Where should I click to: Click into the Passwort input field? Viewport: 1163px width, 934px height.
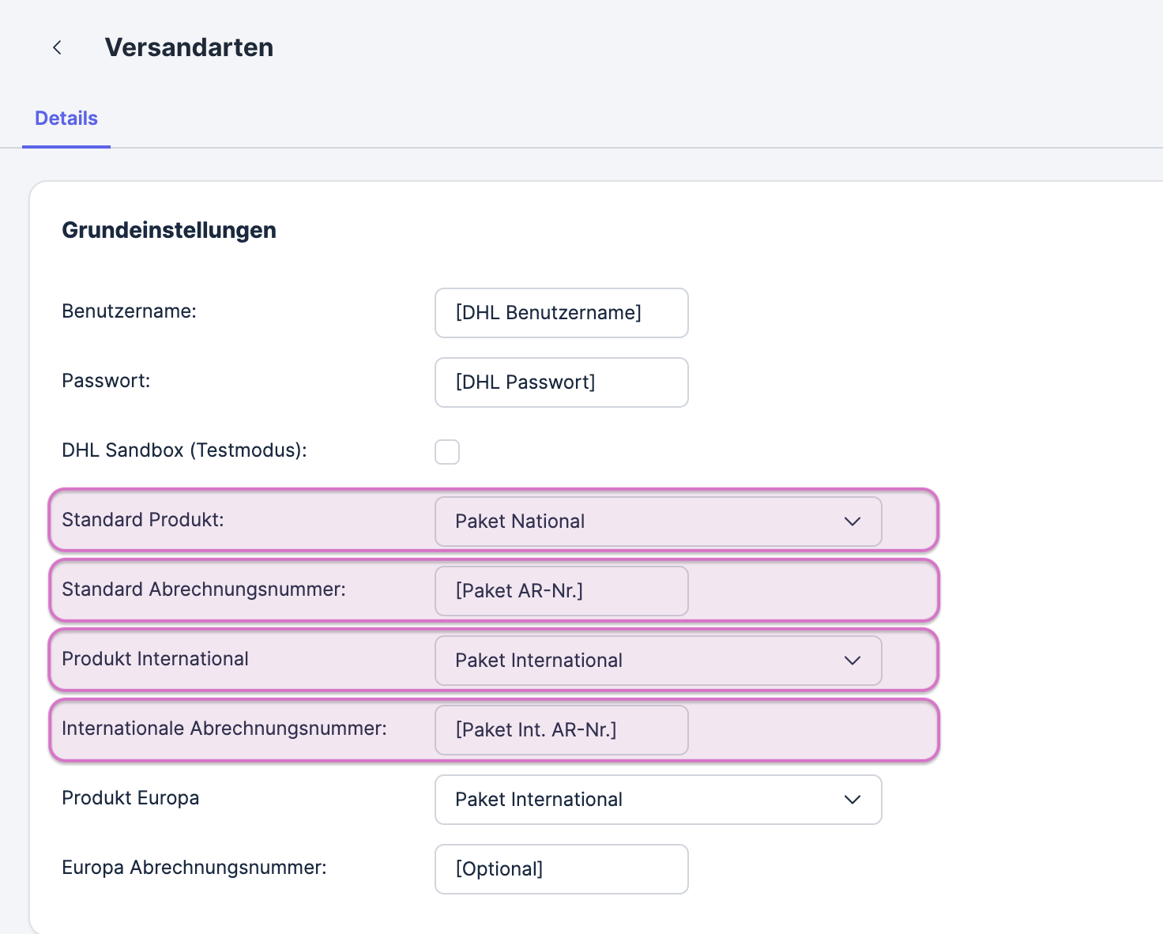point(561,382)
